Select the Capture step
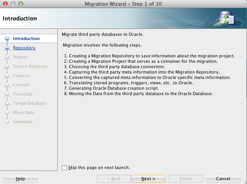The height and width of the screenshot is (184, 247). pos(21,75)
